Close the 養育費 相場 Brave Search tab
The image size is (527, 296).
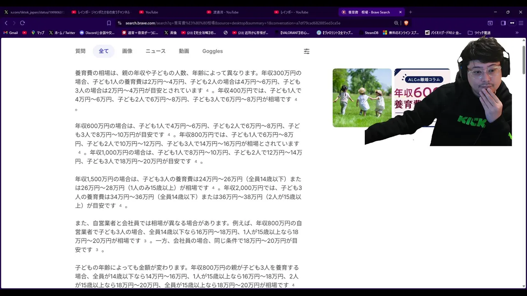(400, 12)
